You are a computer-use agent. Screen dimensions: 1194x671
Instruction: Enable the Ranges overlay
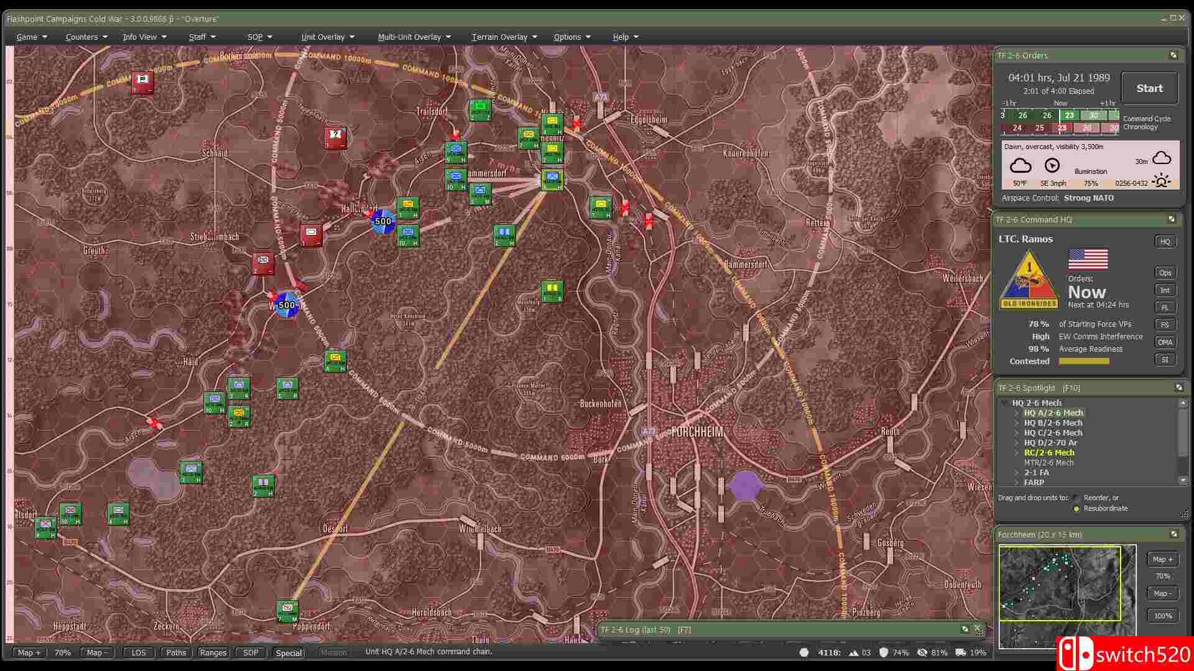pyautogui.click(x=213, y=652)
